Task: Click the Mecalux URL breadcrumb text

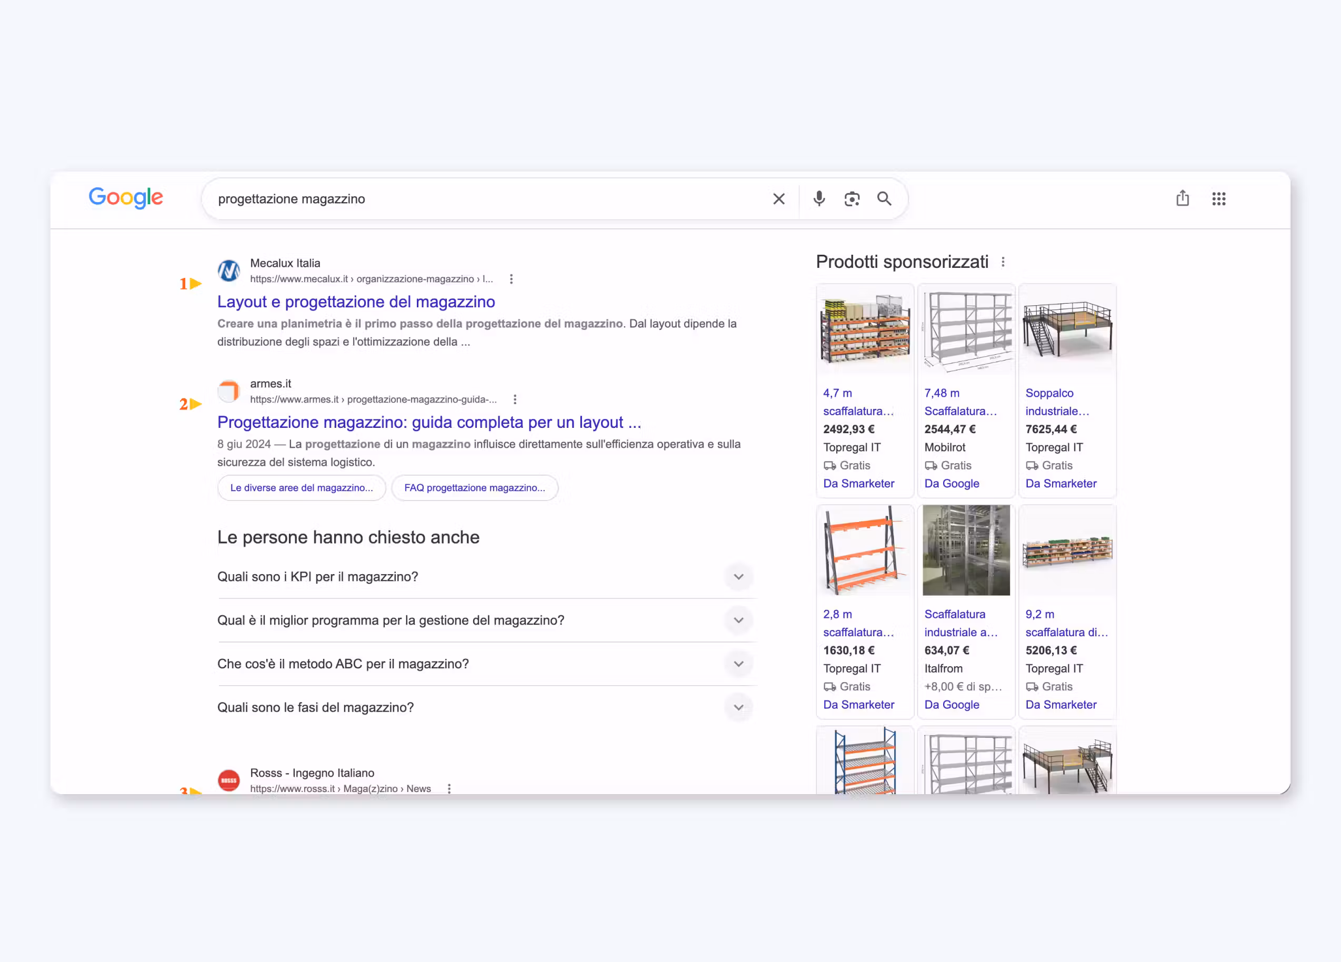Action: pyautogui.click(x=372, y=279)
